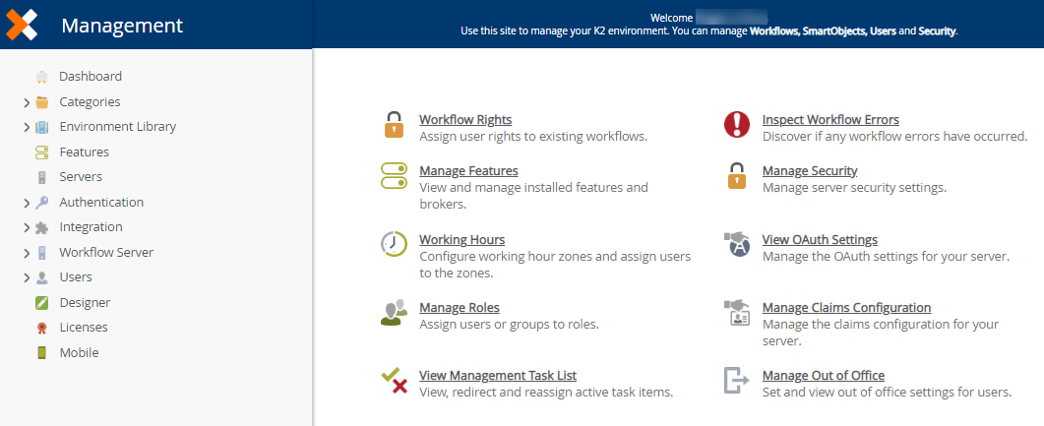
Task: Open the Working Hours link
Action: [x=462, y=240]
